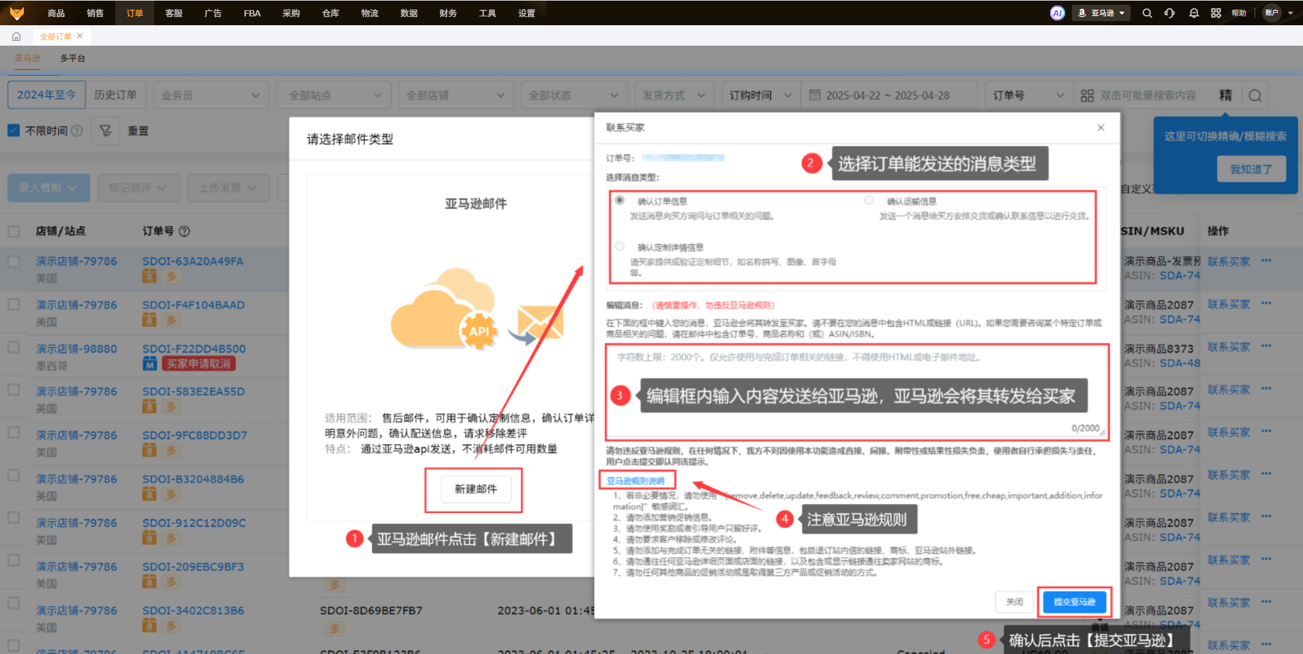The height and width of the screenshot is (654, 1303).
Task: Run the search with the magnifier button
Action: 1255,95
